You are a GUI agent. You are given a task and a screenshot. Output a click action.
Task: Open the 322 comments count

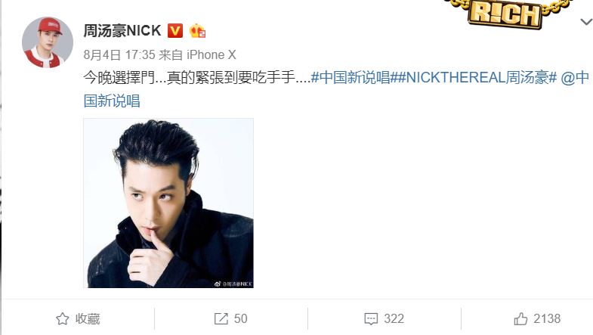coord(394,318)
